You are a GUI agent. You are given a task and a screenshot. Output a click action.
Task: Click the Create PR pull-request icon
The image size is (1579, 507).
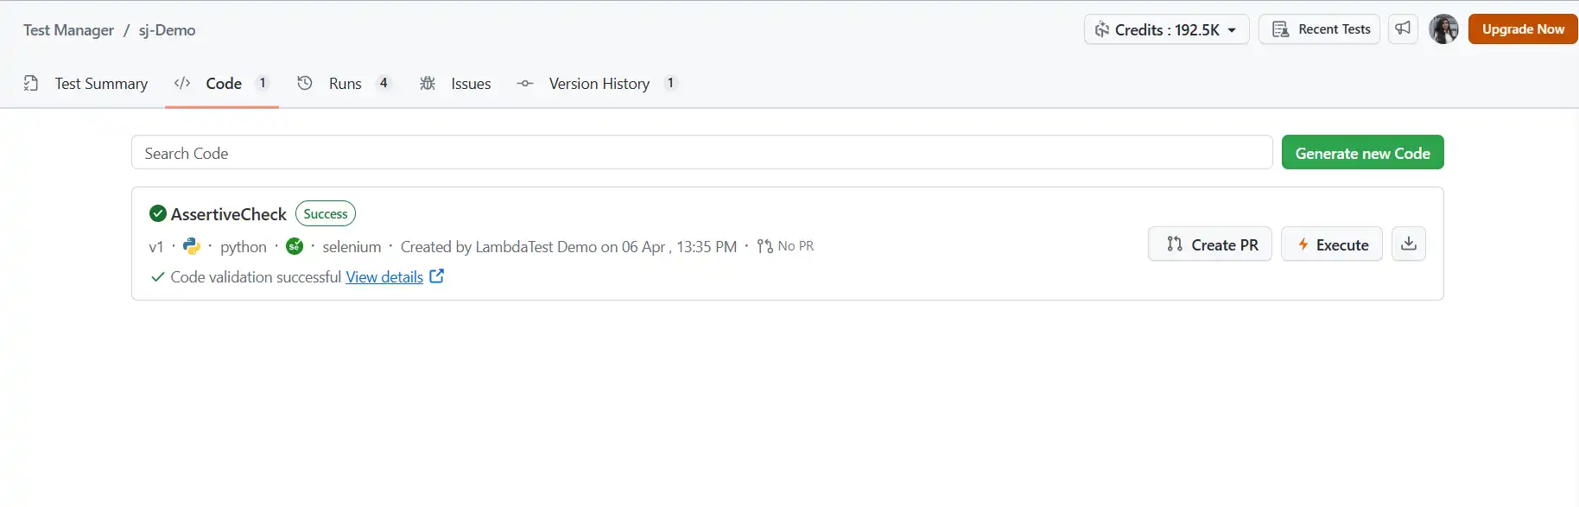tap(1175, 244)
